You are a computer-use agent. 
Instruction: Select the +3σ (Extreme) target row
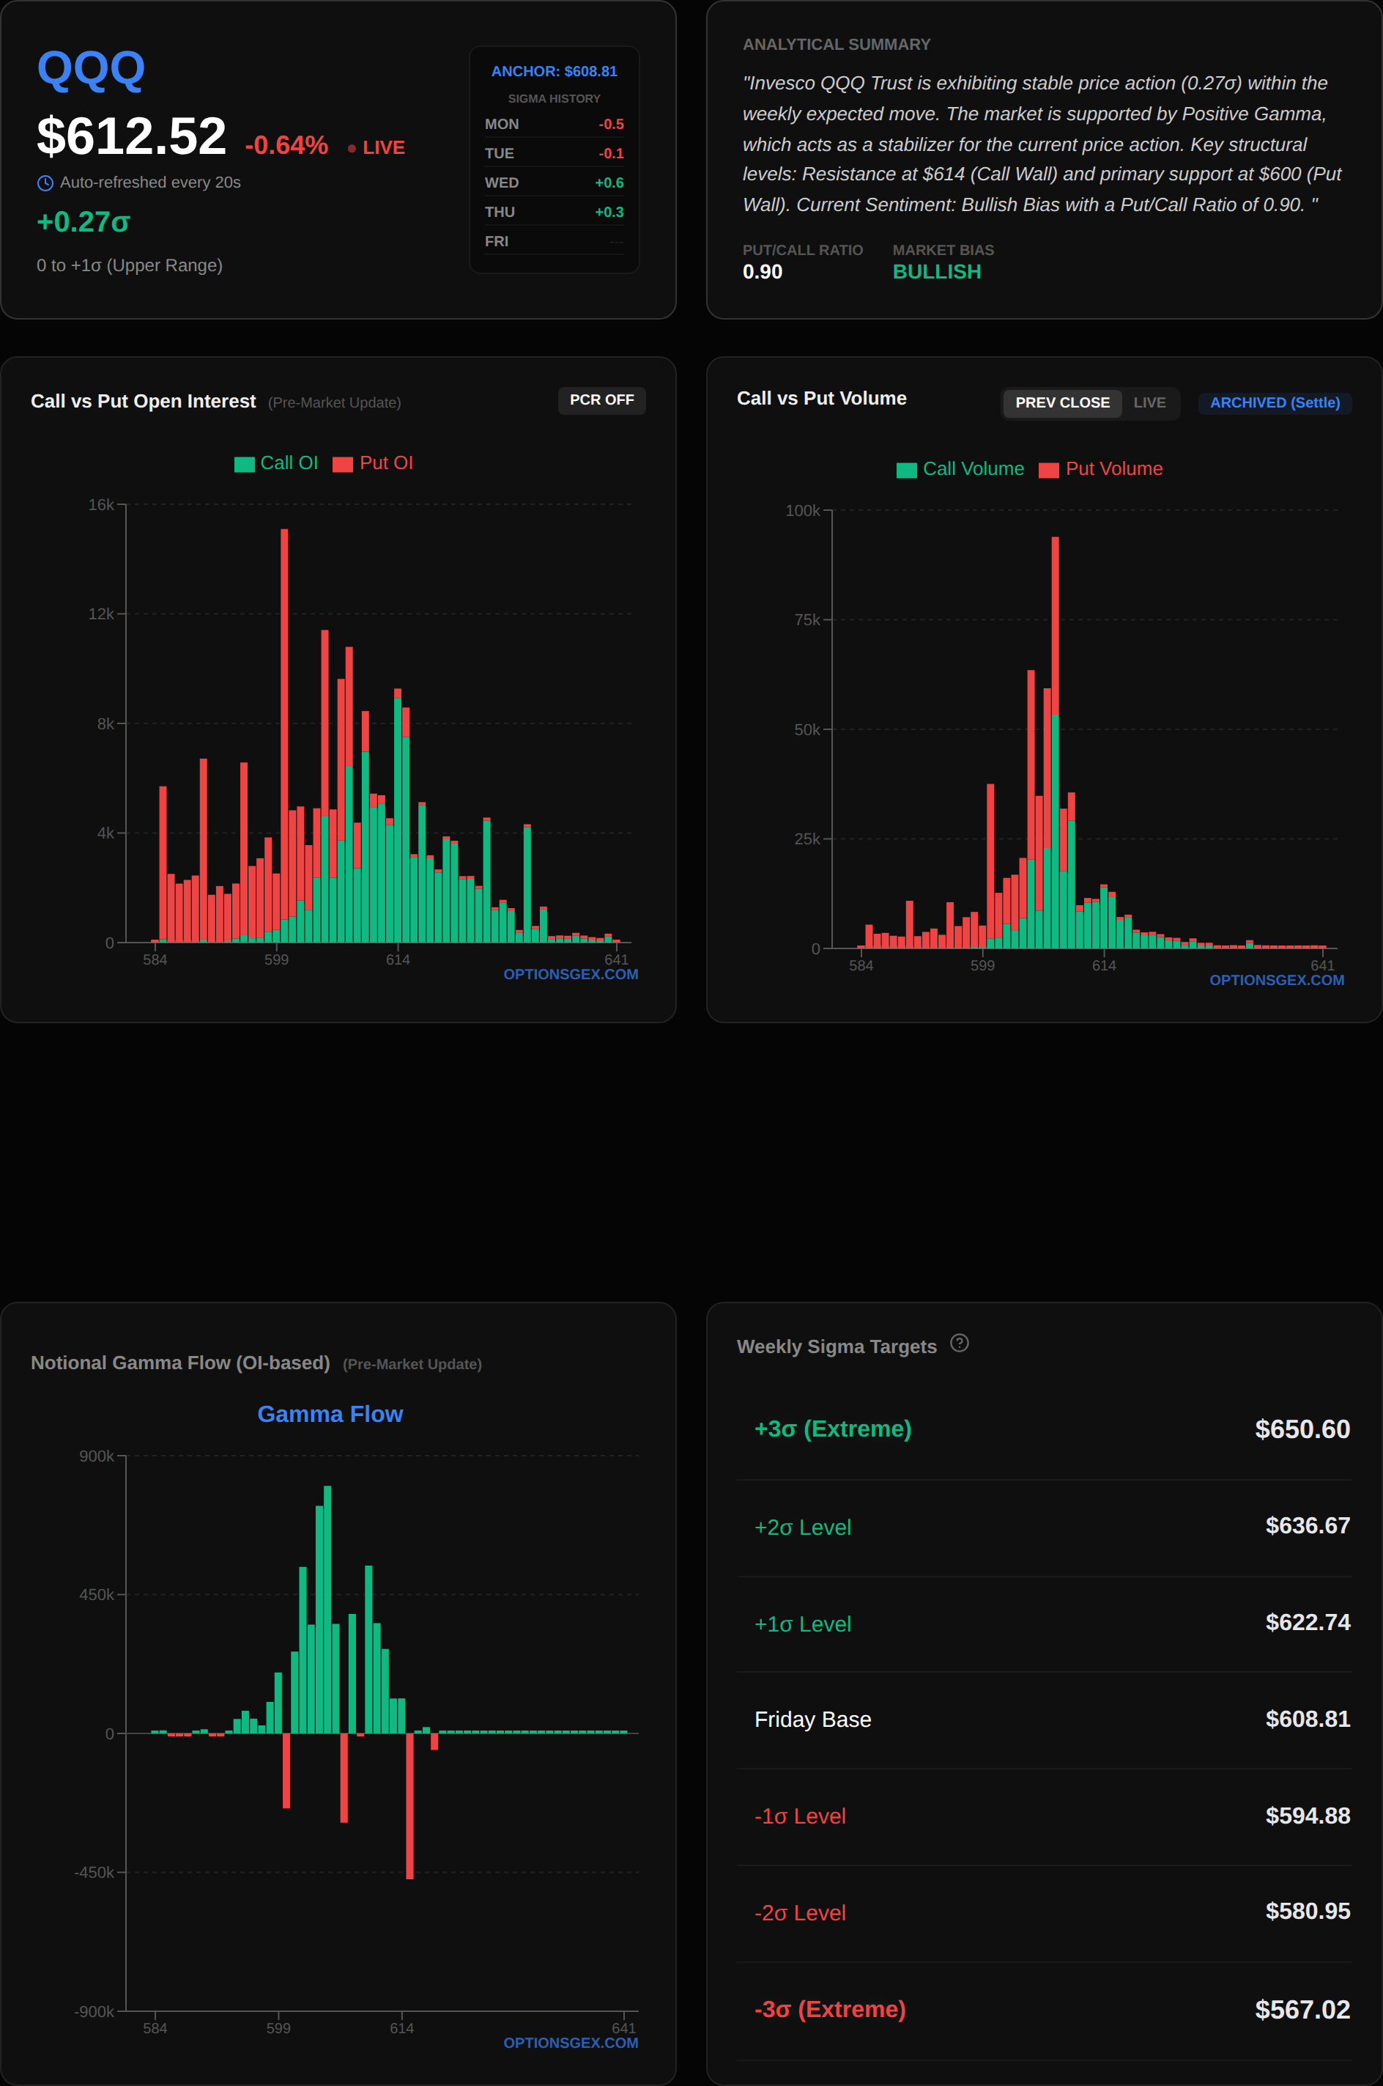click(1043, 1429)
